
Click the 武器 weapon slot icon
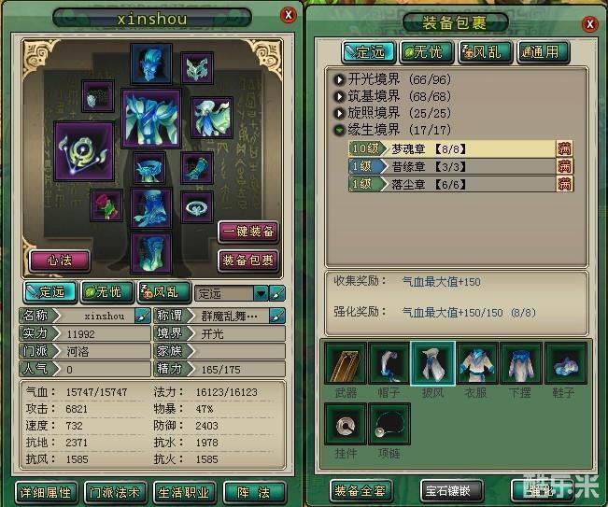(x=346, y=363)
